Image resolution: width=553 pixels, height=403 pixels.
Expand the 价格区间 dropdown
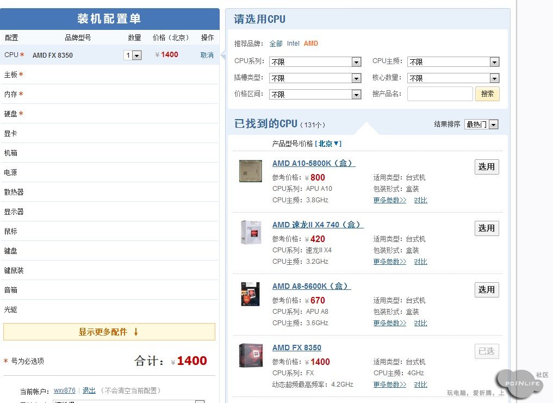click(x=315, y=94)
